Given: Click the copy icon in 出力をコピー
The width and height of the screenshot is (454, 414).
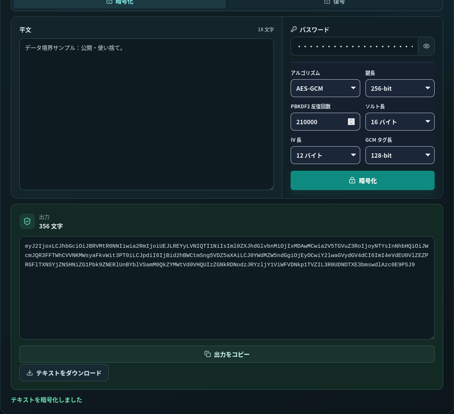Looking at the screenshot, I should click(x=208, y=354).
